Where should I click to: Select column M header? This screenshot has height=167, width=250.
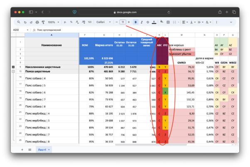tap(181, 35)
